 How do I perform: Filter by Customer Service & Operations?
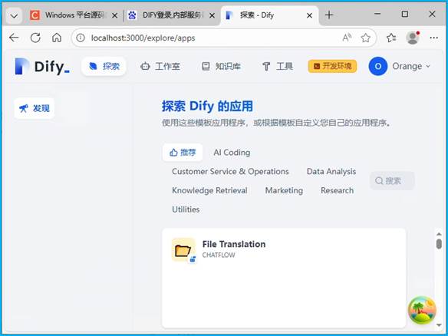pos(230,171)
